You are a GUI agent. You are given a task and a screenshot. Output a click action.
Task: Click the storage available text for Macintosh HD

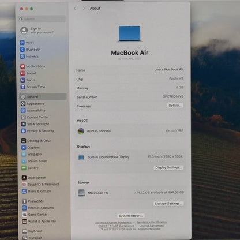pyautogui.click(x=159, y=192)
